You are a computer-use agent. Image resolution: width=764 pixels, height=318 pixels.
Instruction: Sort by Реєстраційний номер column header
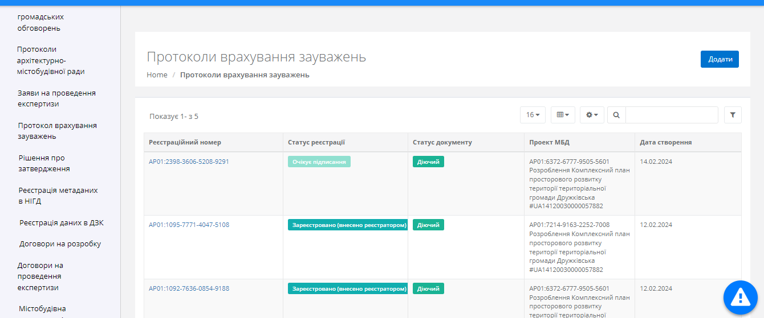coord(185,142)
